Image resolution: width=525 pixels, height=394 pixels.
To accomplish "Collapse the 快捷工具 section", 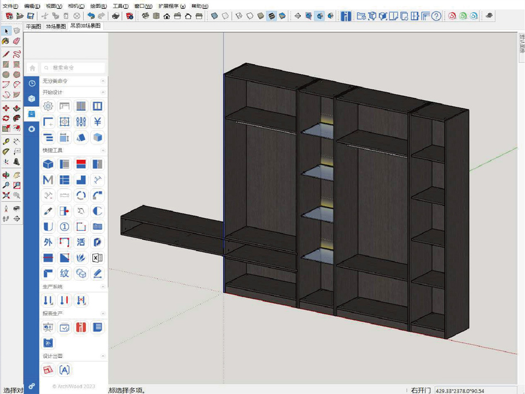I will (103, 150).
